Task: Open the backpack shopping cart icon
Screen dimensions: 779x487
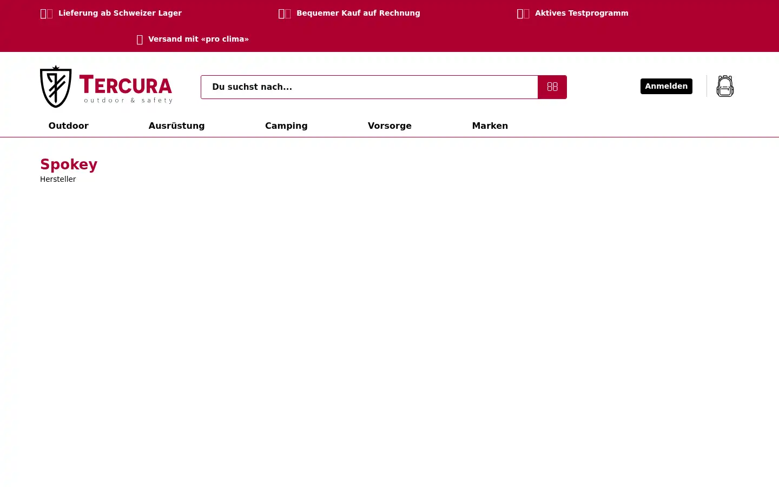Action: coord(725,86)
